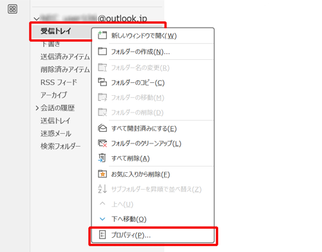
Task: Click the favorites star folder icon
Action: pyautogui.click(x=102, y=174)
